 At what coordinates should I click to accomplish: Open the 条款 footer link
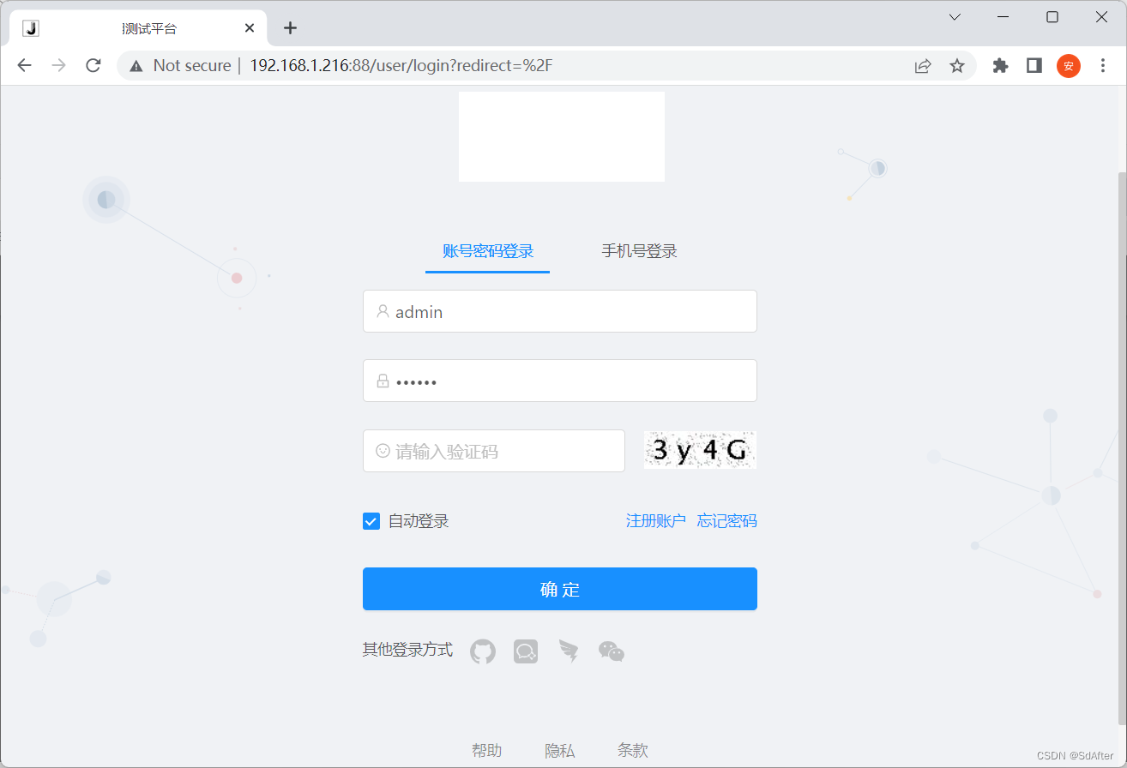[x=633, y=751]
